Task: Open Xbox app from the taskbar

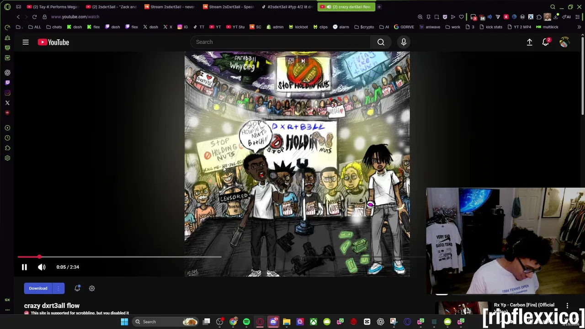Action: (x=314, y=322)
